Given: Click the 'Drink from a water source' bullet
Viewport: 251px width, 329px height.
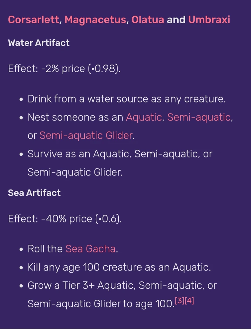Looking at the screenshot, I should [x=126, y=99].
